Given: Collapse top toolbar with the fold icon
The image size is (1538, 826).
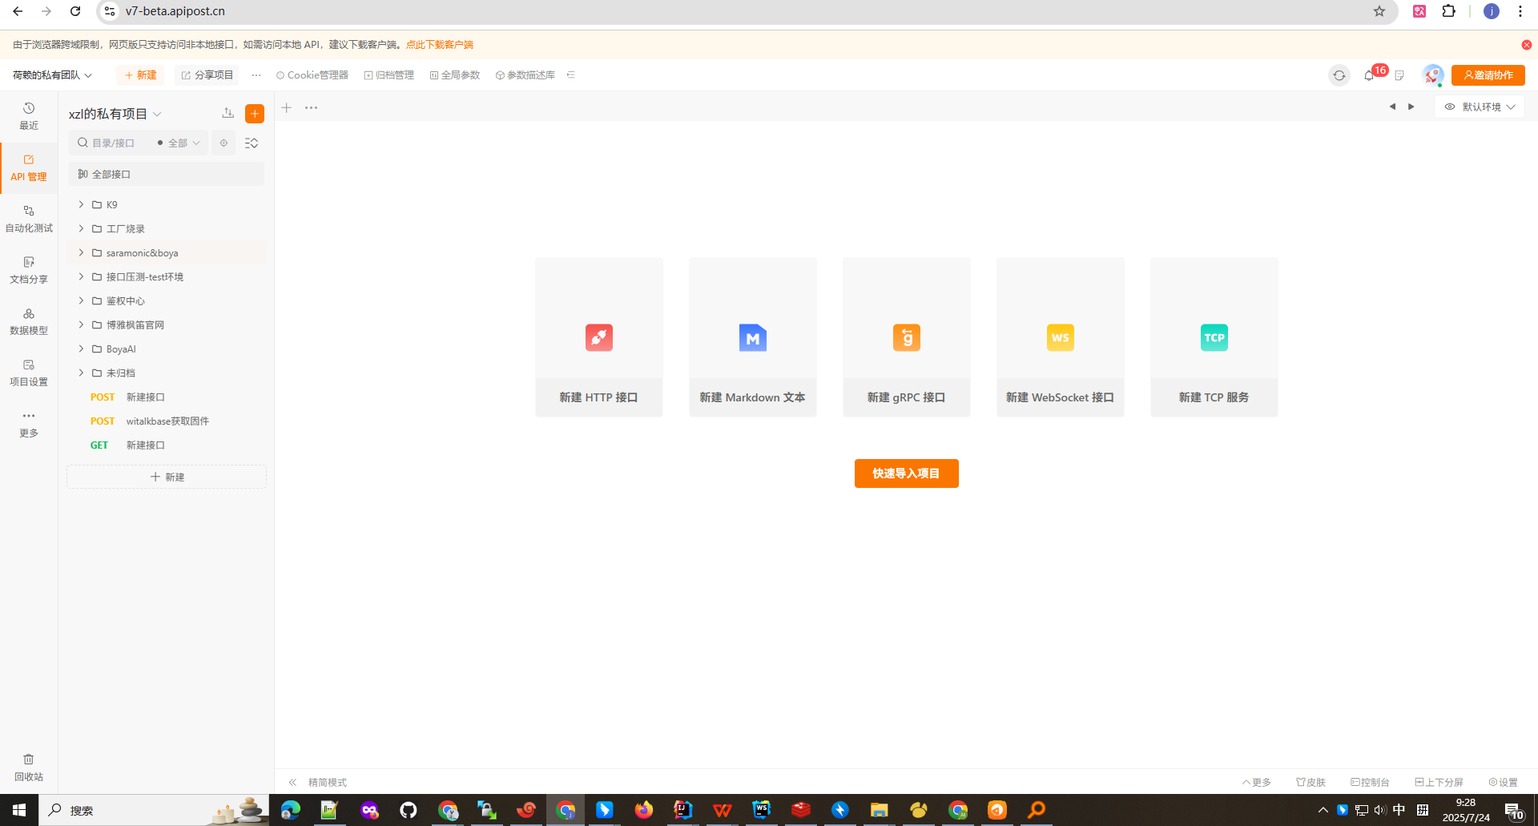Looking at the screenshot, I should [x=571, y=75].
